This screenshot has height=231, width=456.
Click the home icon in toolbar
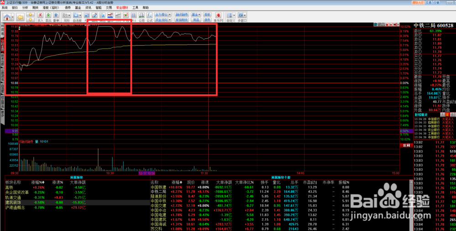click(9, 16)
